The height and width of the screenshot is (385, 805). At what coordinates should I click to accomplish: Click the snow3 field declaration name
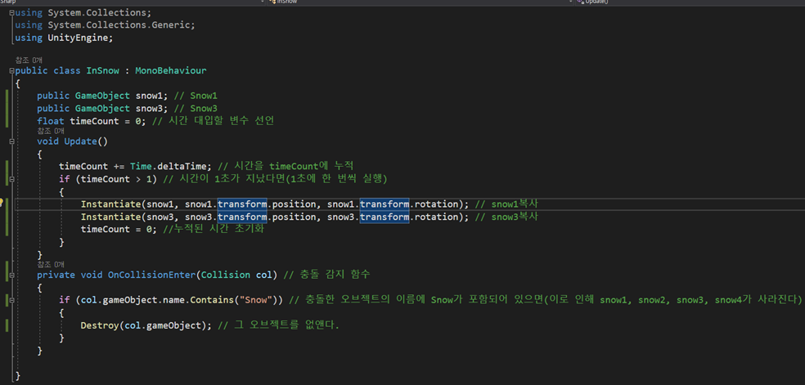(x=150, y=108)
